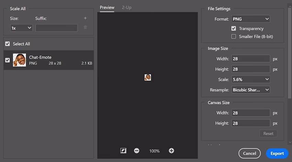Click the Cancel button

click(249, 153)
